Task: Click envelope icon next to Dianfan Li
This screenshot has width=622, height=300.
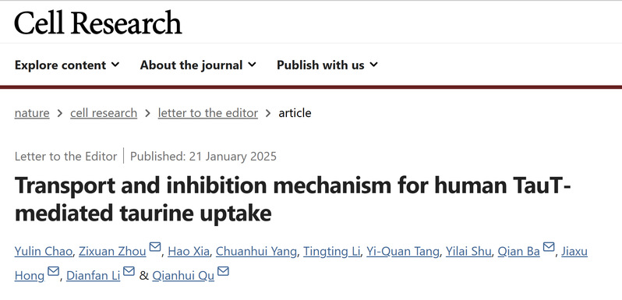Action: click(129, 271)
